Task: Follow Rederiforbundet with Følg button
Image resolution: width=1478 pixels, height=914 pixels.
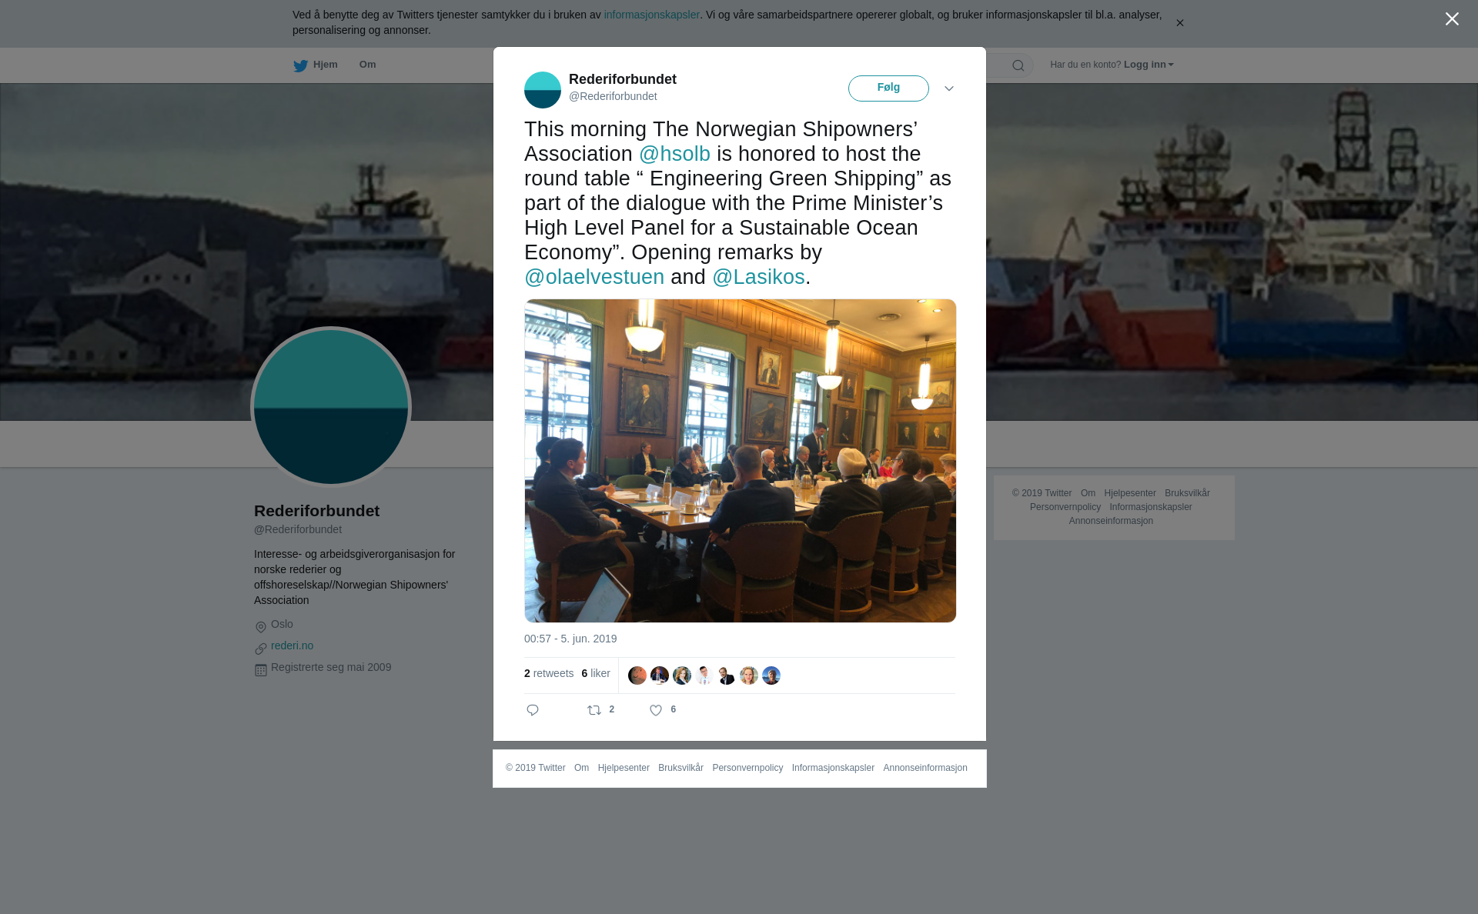Action: [888, 88]
